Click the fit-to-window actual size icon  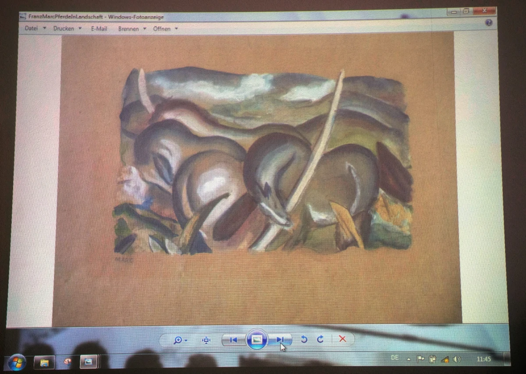tap(206, 340)
